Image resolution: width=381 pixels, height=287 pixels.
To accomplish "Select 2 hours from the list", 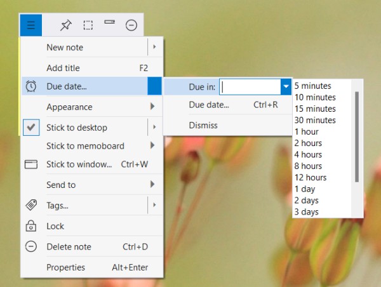I will click(x=322, y=143).
